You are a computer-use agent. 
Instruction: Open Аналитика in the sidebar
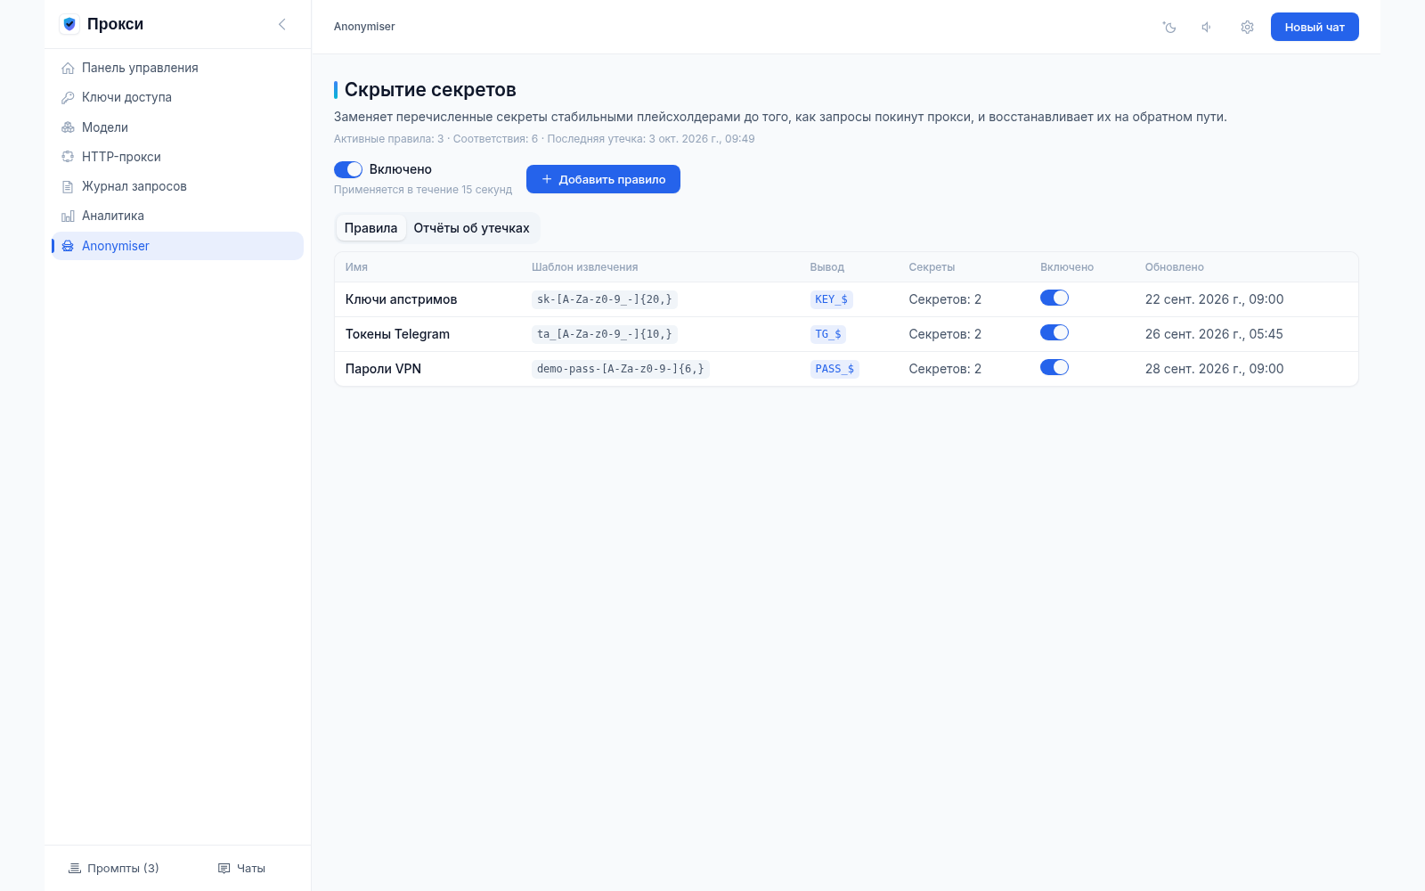point(178,216)
